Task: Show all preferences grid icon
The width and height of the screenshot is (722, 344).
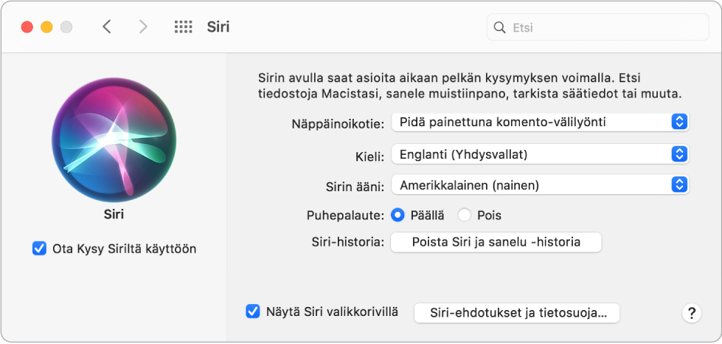Action: coord(183,27)
